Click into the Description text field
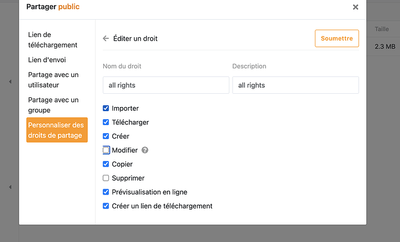Viewport: 400px width, 242px height. pyautogui.click(x=295, y=85)
